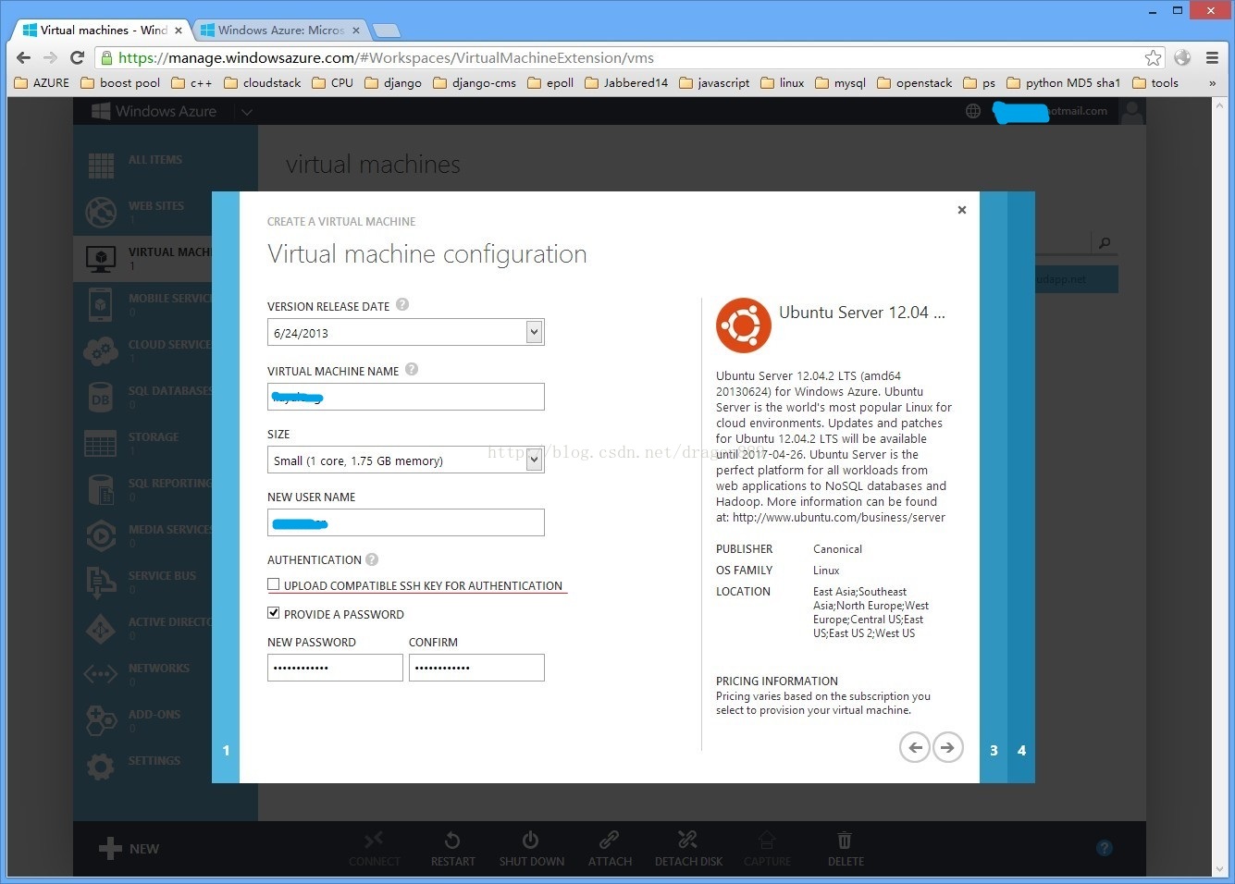Image resolution: width=1235 pixels, height=884 pixels.
Task: Click the CONFIRM password field
Action: point(476,668)
